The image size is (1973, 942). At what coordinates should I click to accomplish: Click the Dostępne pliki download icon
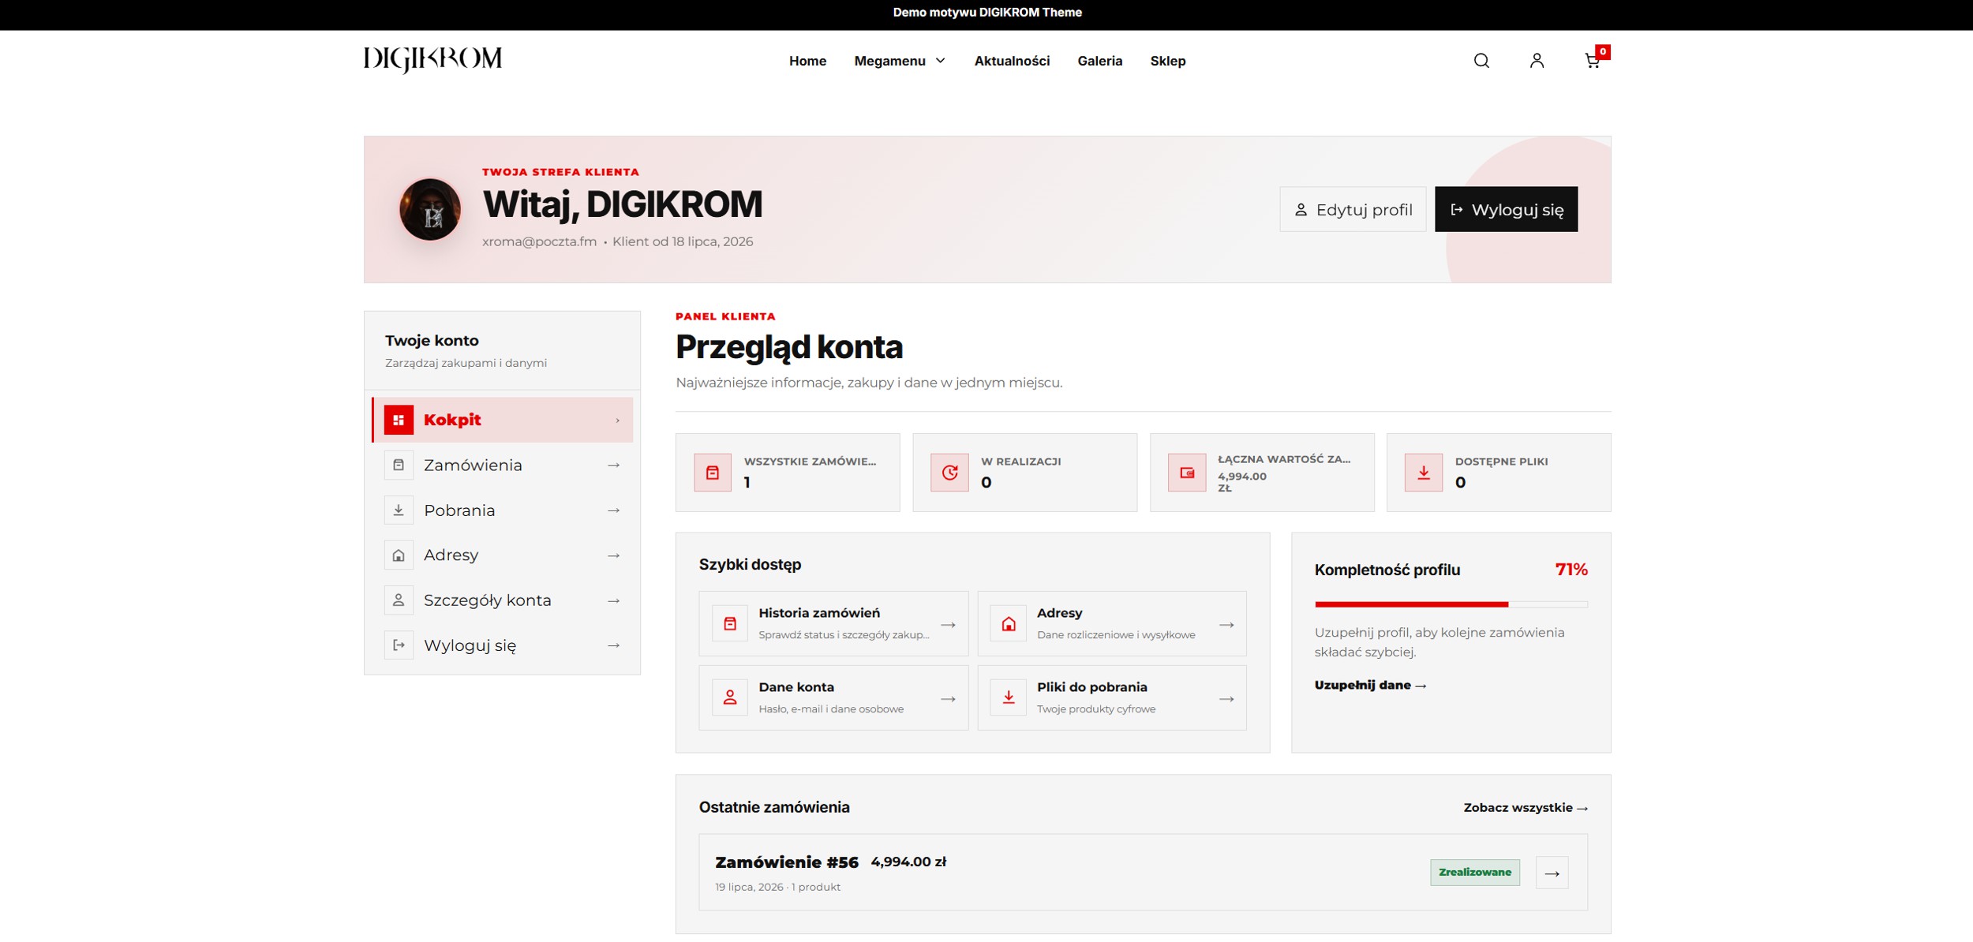click(x=1424, y=473)
